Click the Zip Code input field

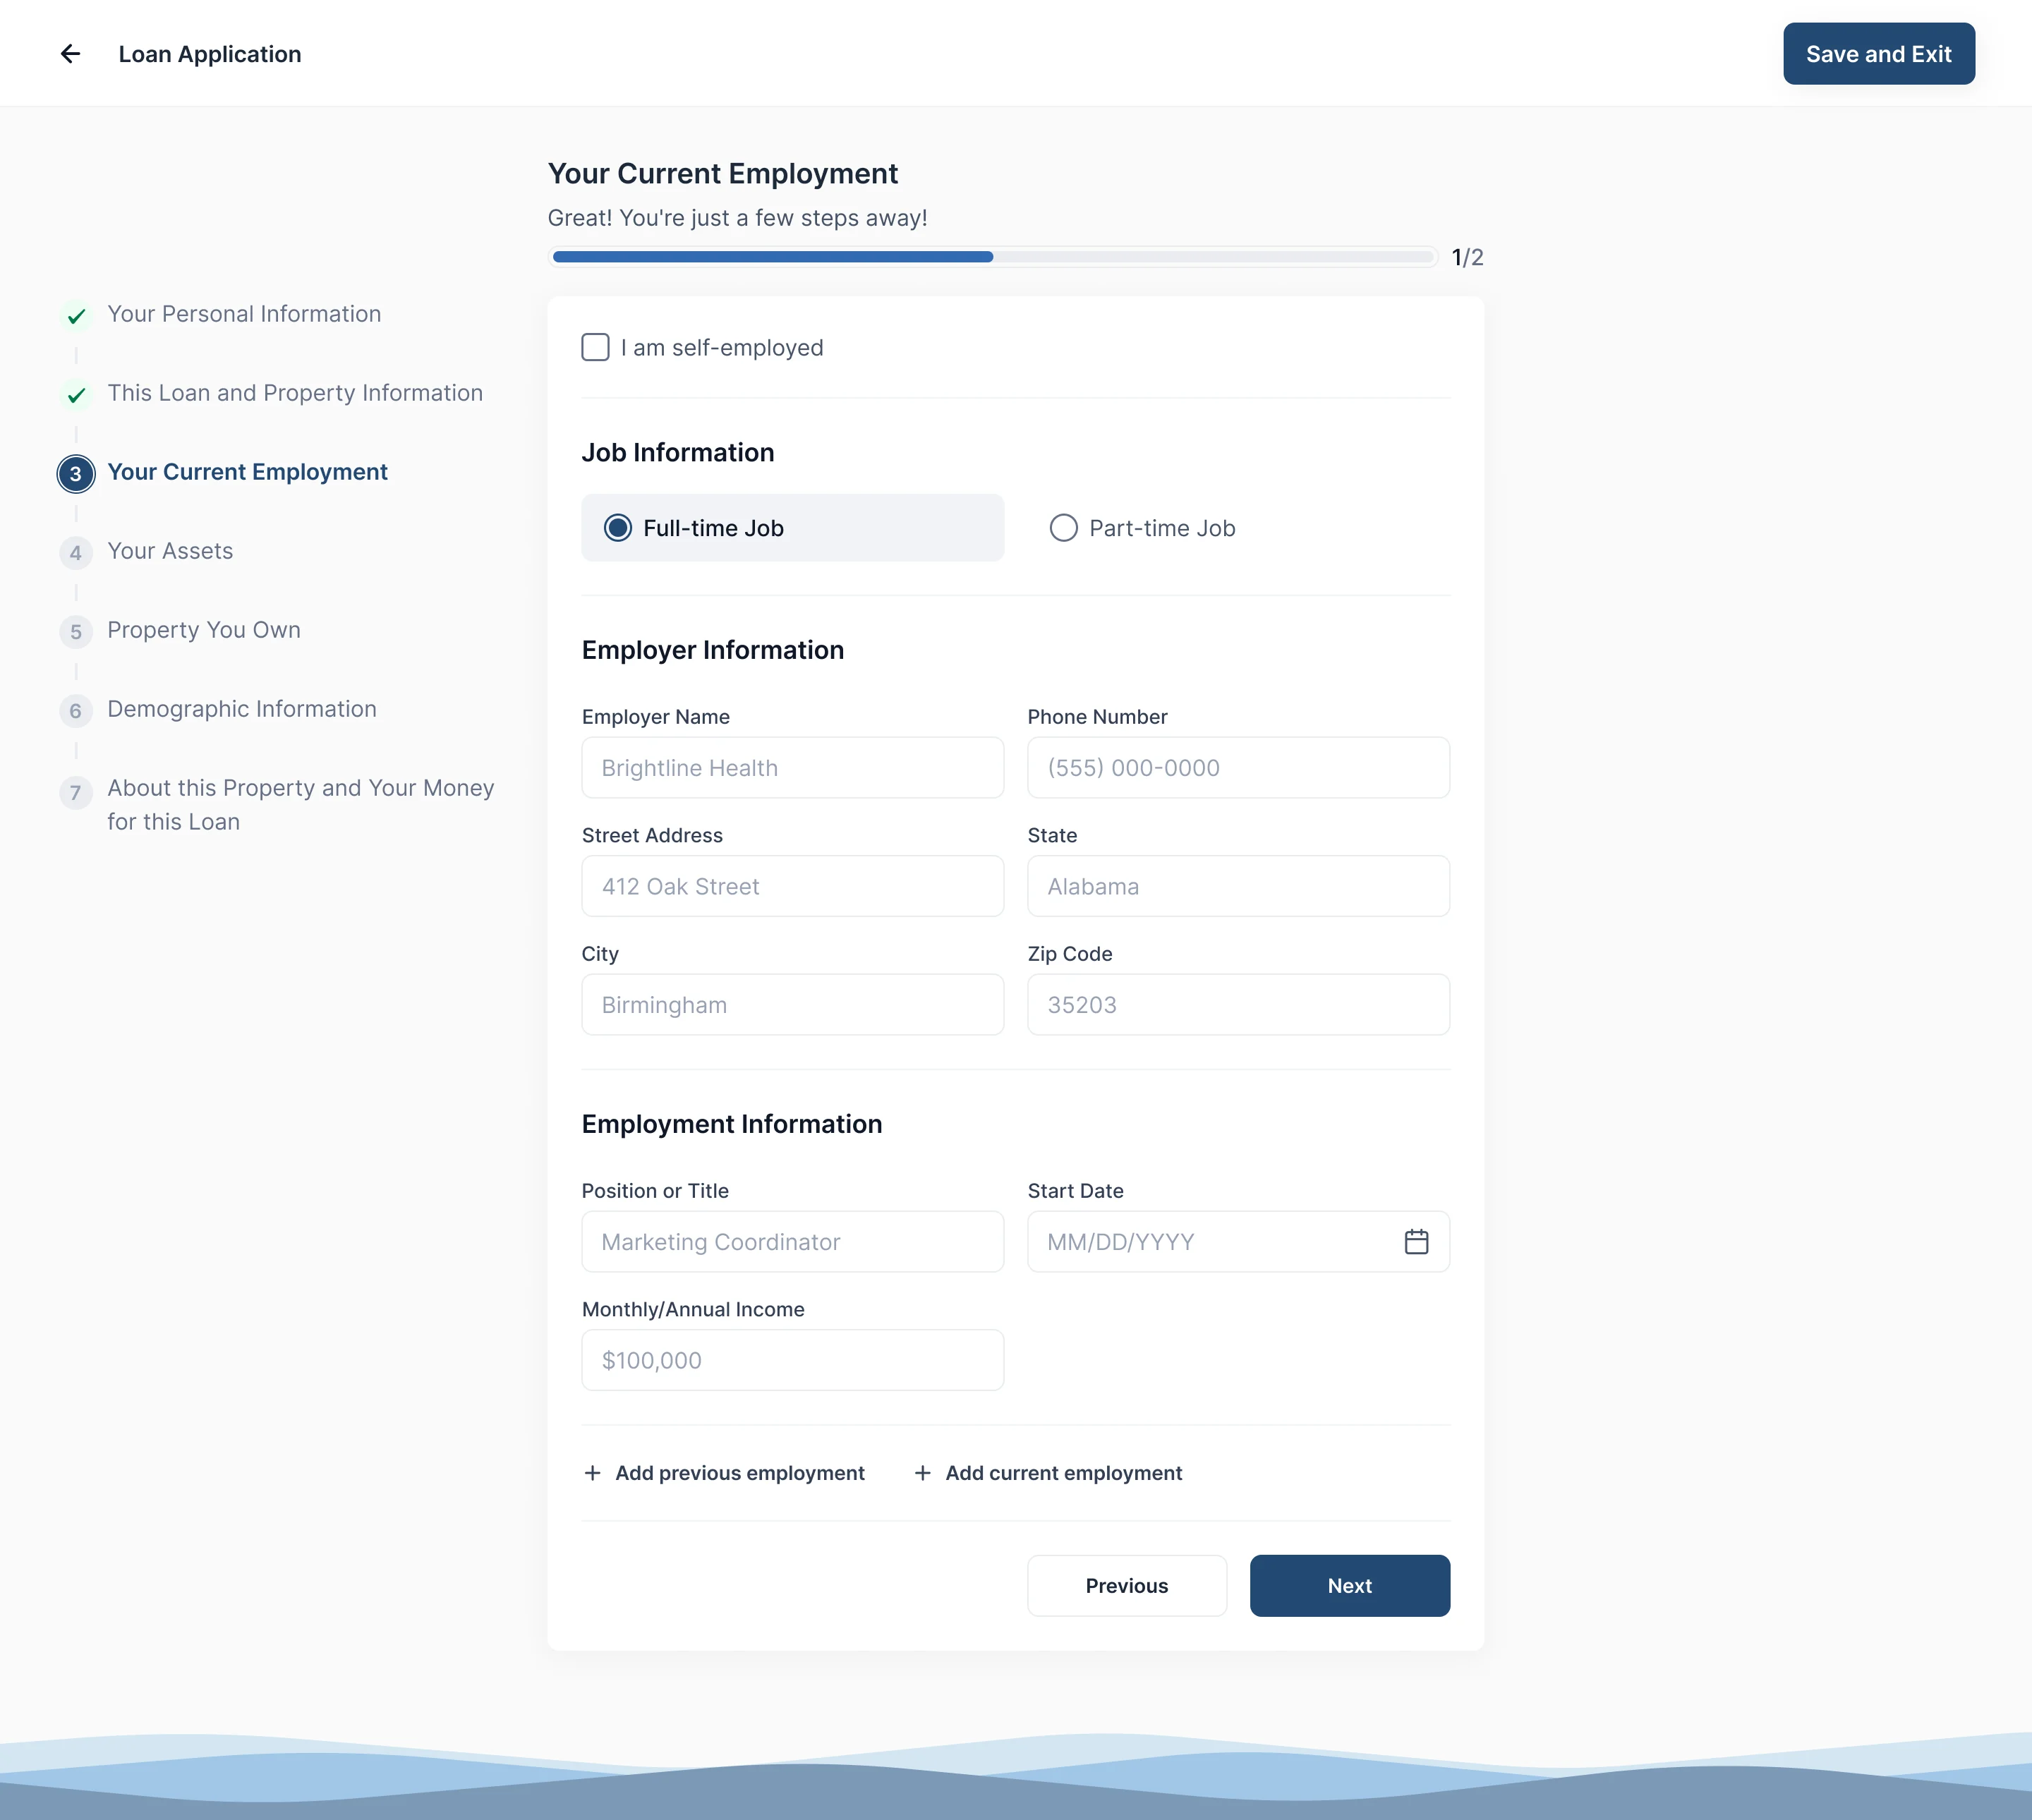click(x=1238, y=1005)
